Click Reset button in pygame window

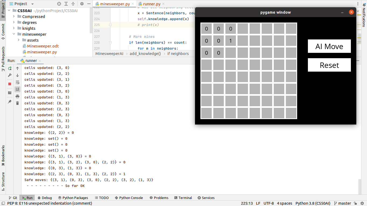click(x=329, y=65)
